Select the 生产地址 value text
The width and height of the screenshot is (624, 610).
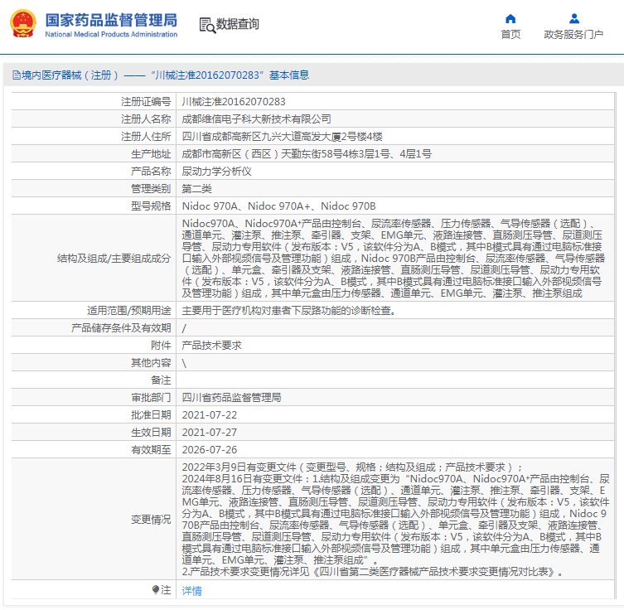[x=307, y=154]
